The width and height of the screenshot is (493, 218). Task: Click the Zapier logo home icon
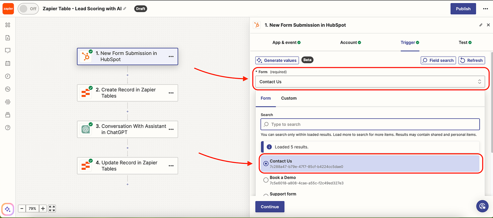[8, 8]
